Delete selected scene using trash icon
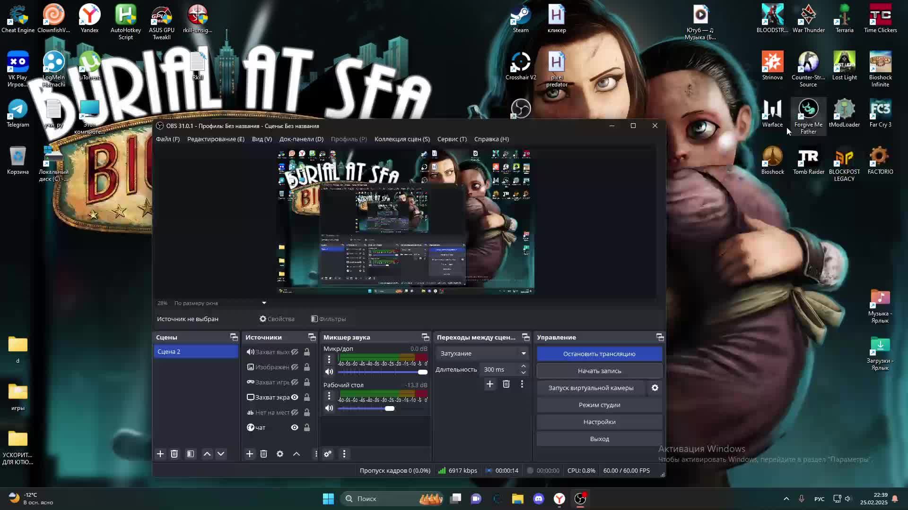 [174, 454]
